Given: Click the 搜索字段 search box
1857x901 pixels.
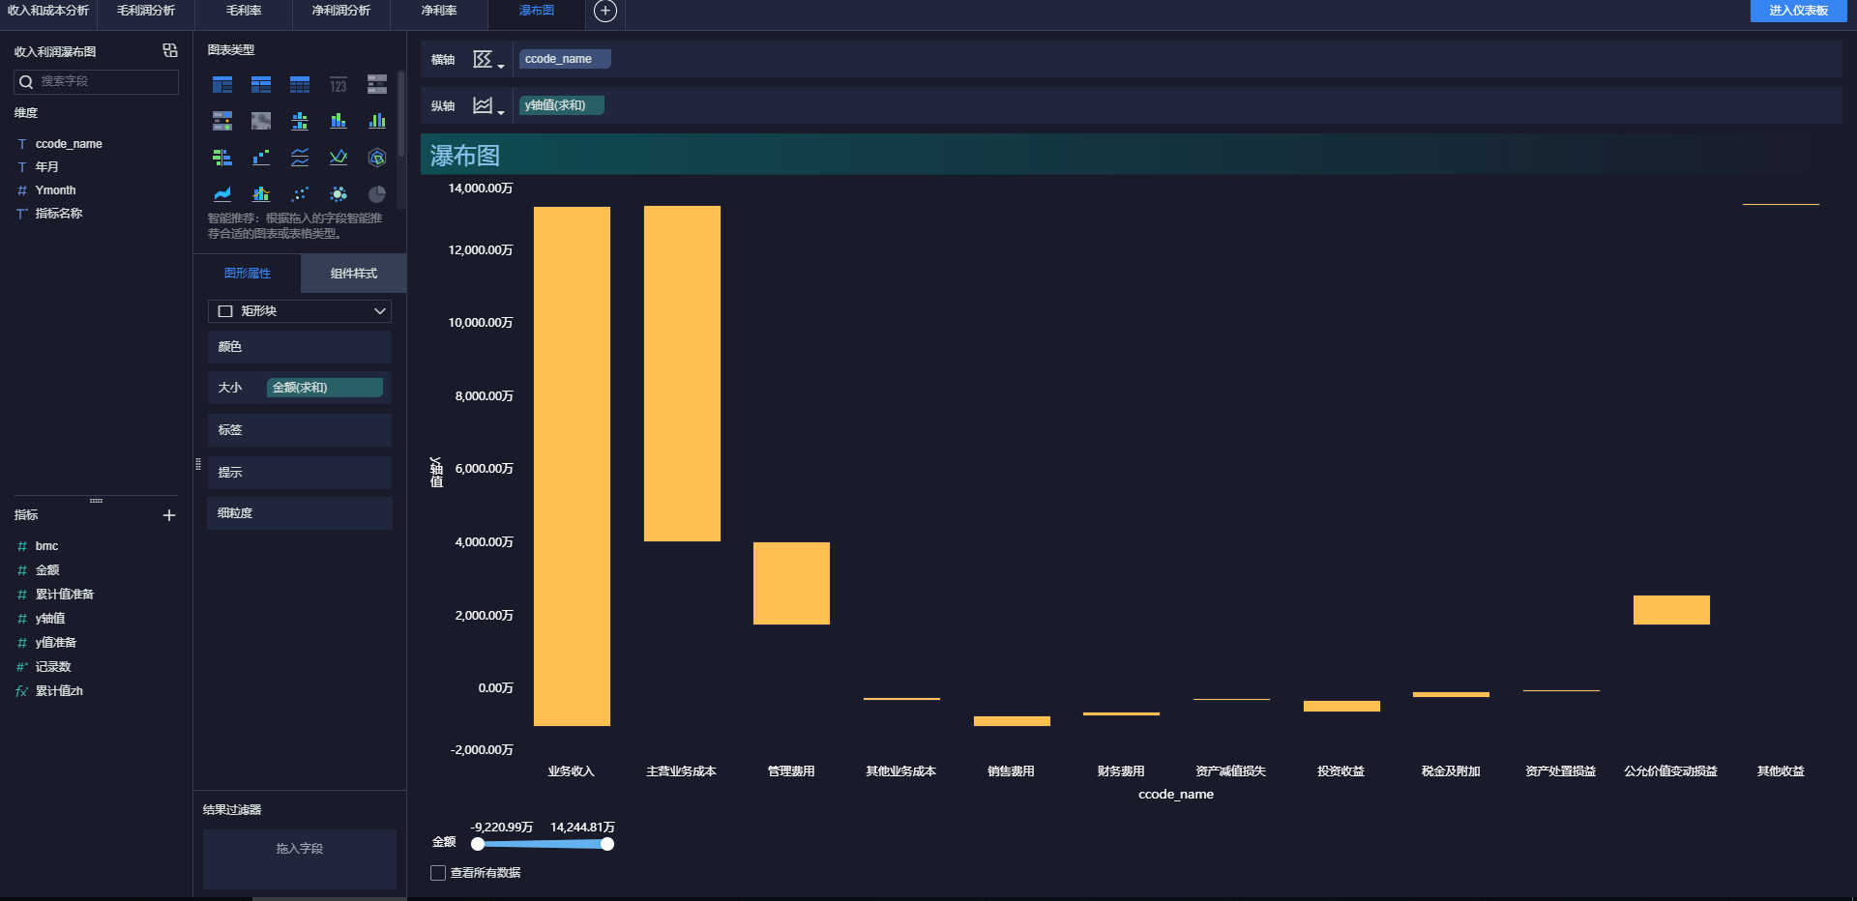Looking at the screenshot, I should pyautogui.click(x=97, y=82).
